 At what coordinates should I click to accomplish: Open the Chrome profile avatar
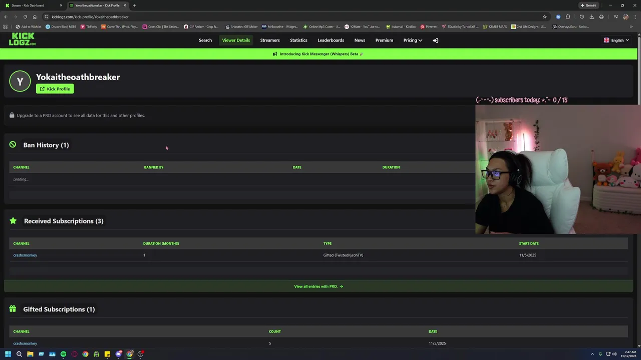point(625,16)
